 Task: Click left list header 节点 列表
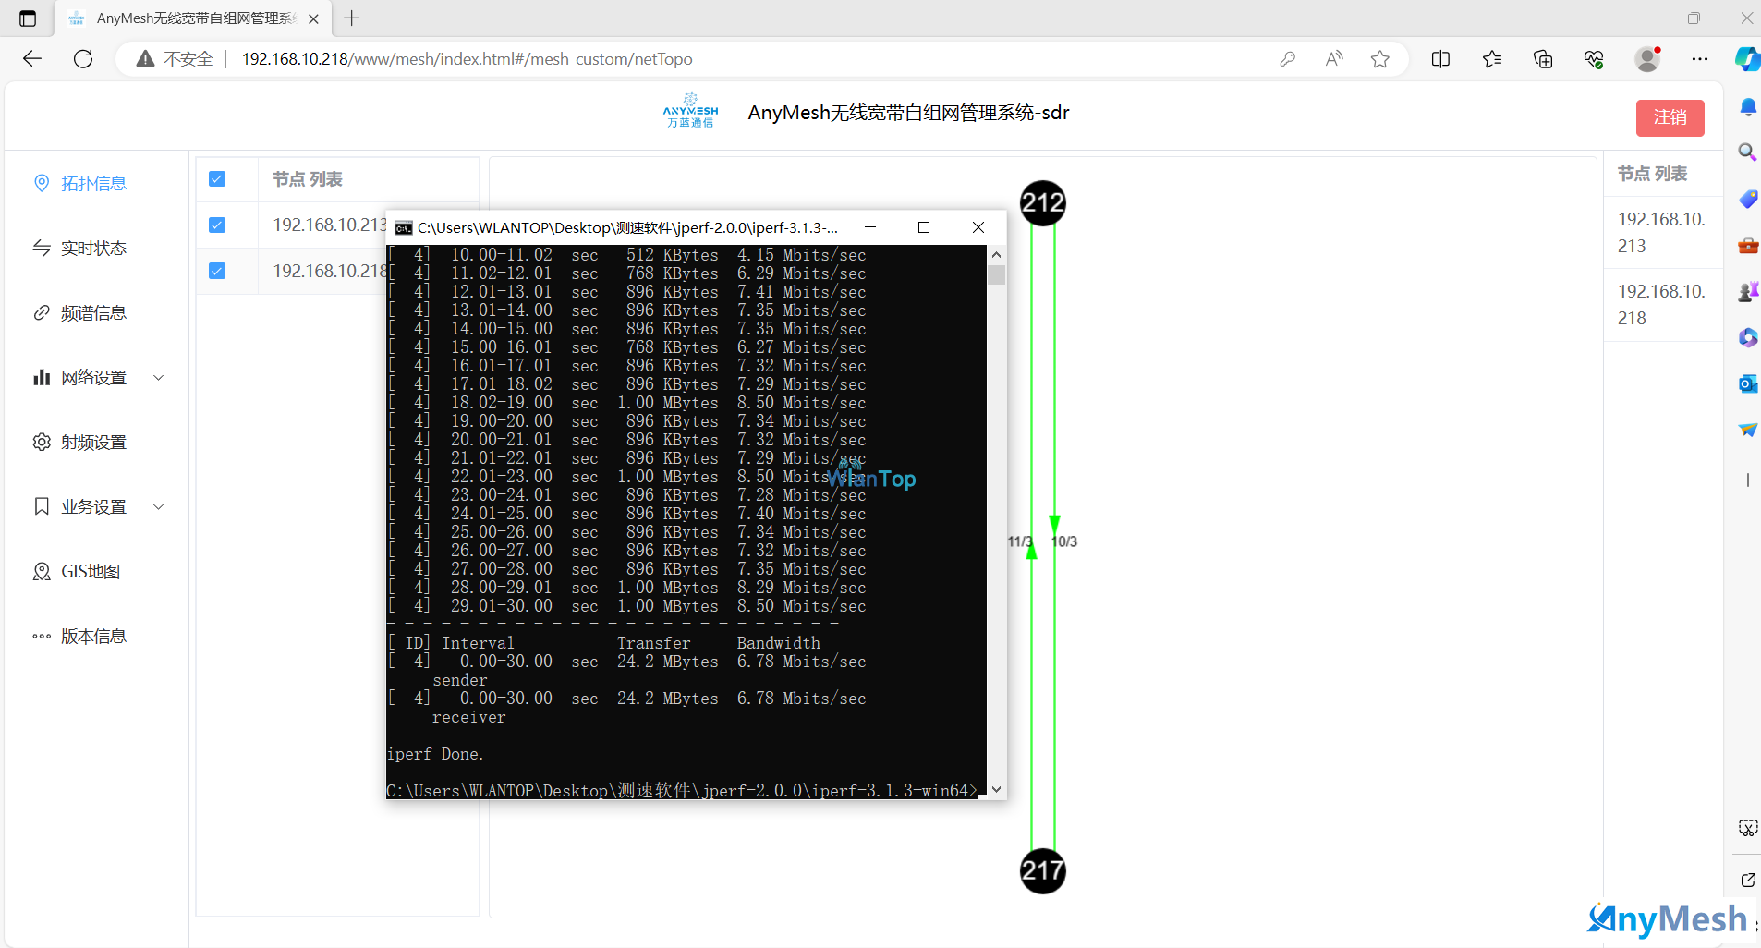coord(308,179)
